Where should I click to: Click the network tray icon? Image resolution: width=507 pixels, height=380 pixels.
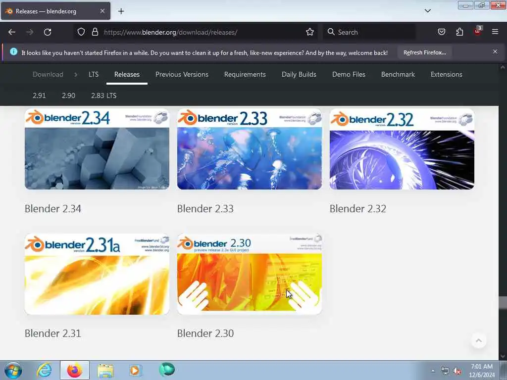pyautogui.click(x=445, y=371)
